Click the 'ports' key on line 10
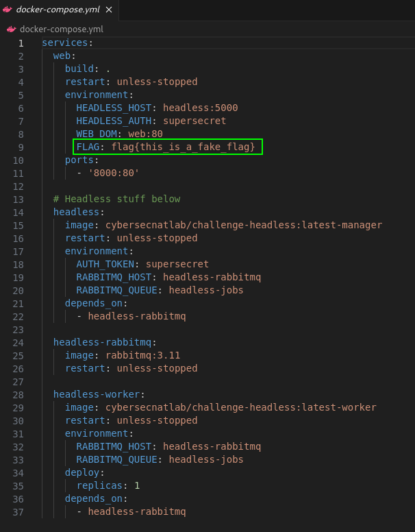The image size is (415, 532). [x=79, y=160]
